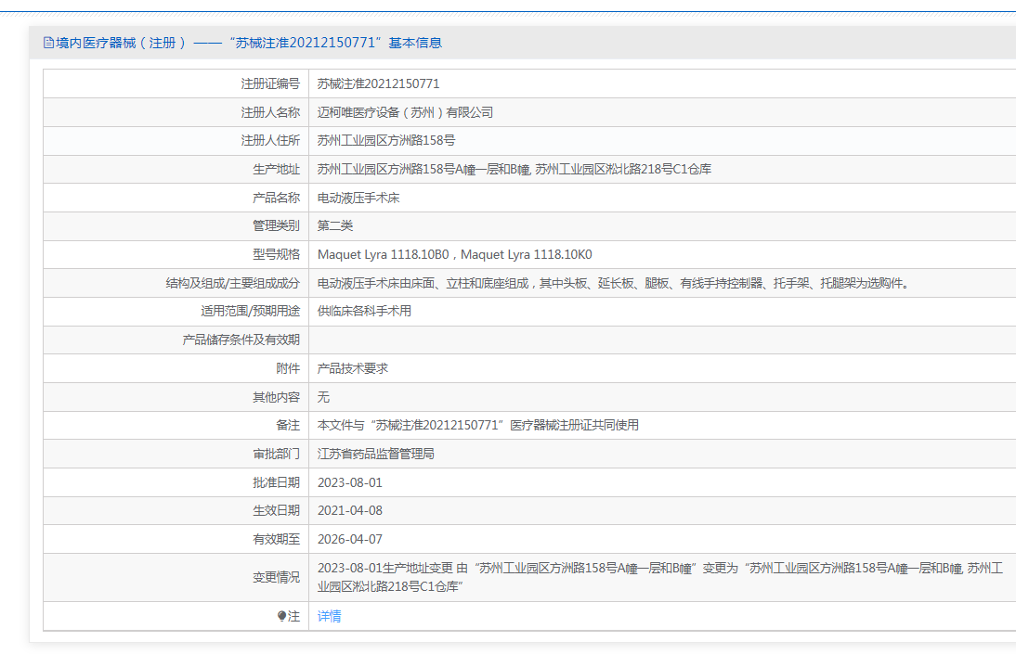Screen dimensions: 1016x654
Task: Select the 第二类 value
Action: [335, 225]
